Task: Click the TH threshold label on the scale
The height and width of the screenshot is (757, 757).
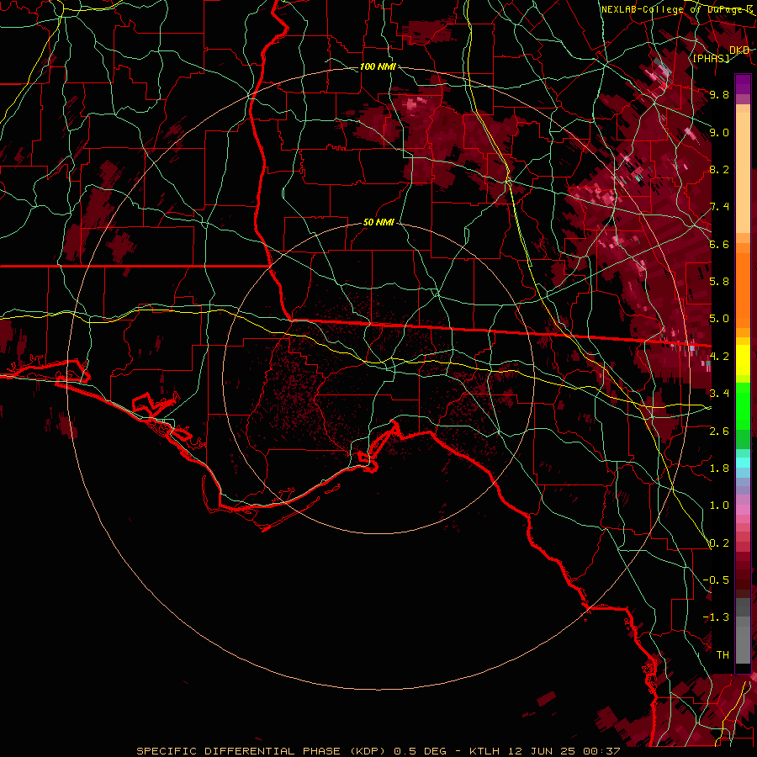Action: pos(723,655)
